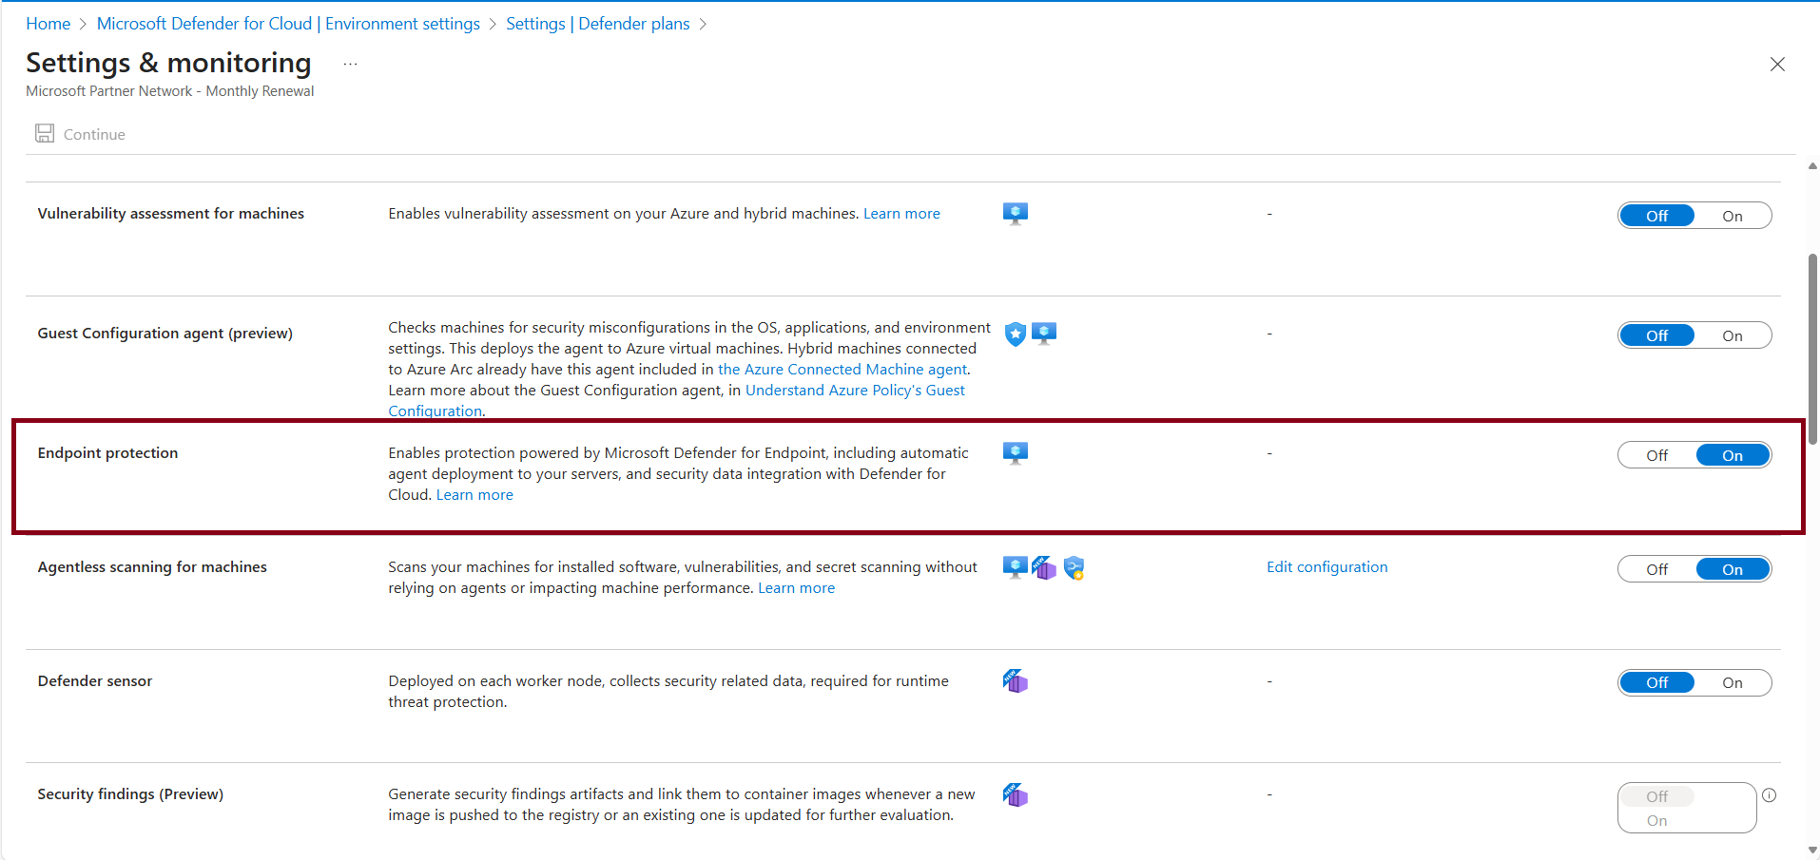1820x860 pixels.
Task: Click the Vulnerability assessment for machines title
Action: [x=171, y=214]
